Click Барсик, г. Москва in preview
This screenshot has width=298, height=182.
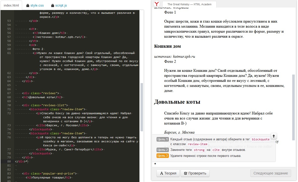coord(179,132)
